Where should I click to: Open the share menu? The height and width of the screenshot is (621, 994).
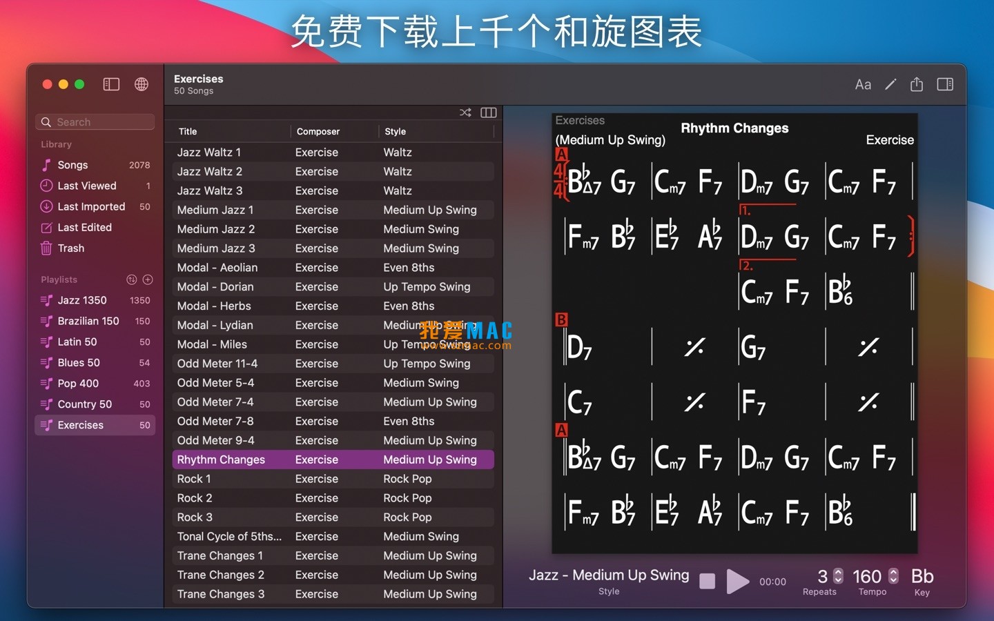coord(917,84)
